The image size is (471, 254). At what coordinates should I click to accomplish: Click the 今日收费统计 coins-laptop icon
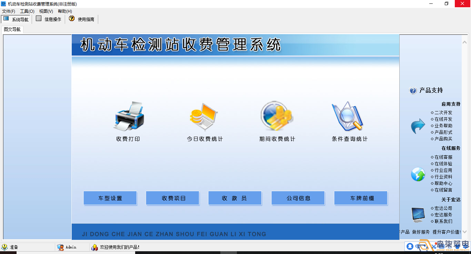pos(203,117)
